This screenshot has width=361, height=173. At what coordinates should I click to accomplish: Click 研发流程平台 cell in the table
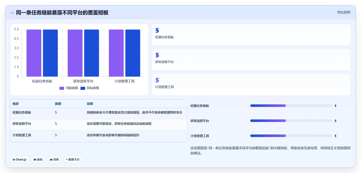(x=22, y=124)
